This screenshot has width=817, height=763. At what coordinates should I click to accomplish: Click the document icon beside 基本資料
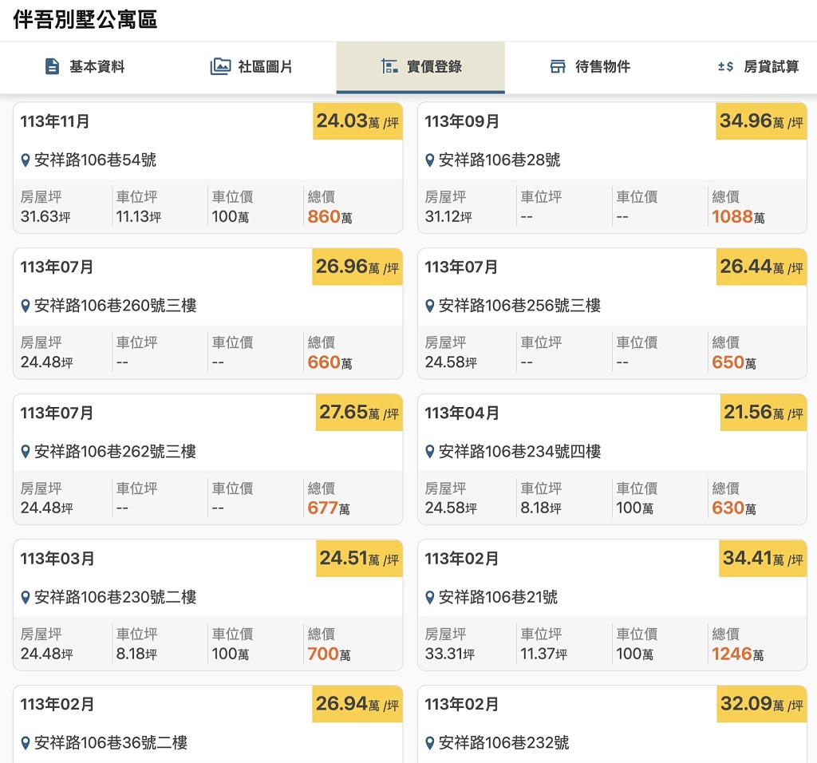tap(53, 66)
